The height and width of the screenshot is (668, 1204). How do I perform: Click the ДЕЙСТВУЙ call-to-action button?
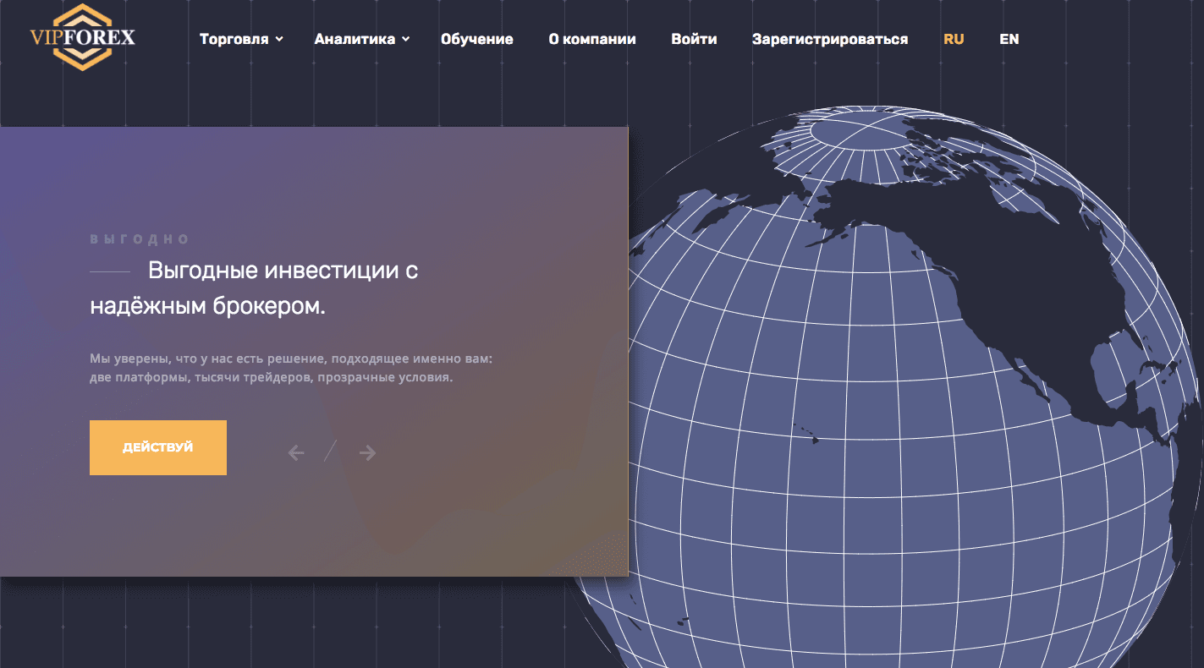[x=157, y=447]
